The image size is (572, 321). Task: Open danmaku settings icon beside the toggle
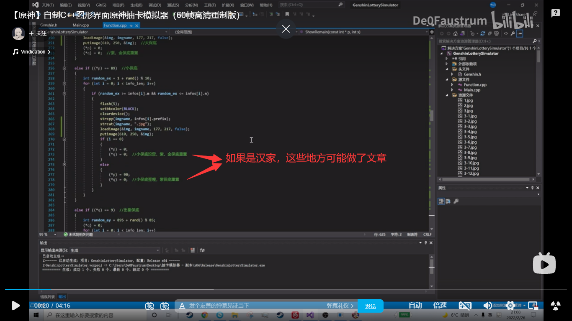point(165,306)
